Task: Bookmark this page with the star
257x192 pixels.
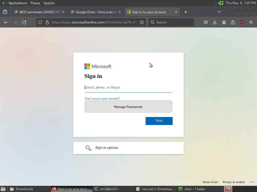Action: (142, 22)
